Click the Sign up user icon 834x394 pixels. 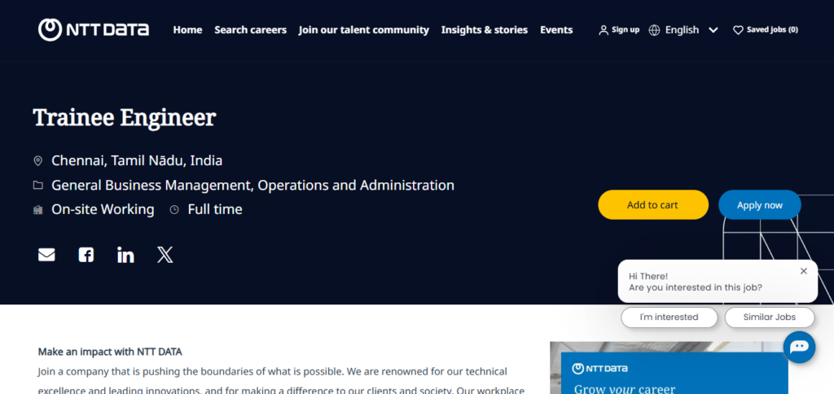[x=604, y=30]
